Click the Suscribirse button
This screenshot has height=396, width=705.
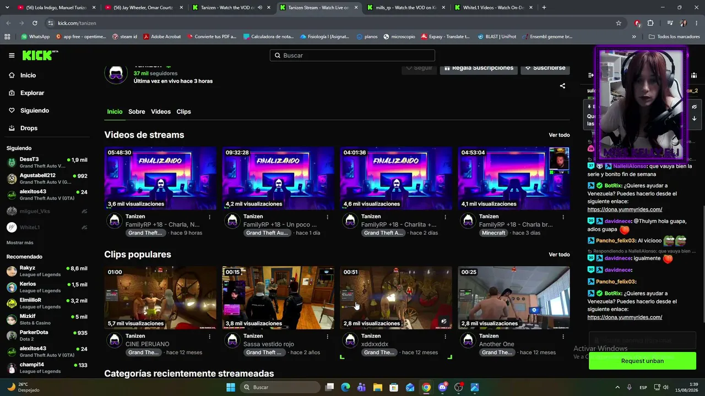[545, 68]
